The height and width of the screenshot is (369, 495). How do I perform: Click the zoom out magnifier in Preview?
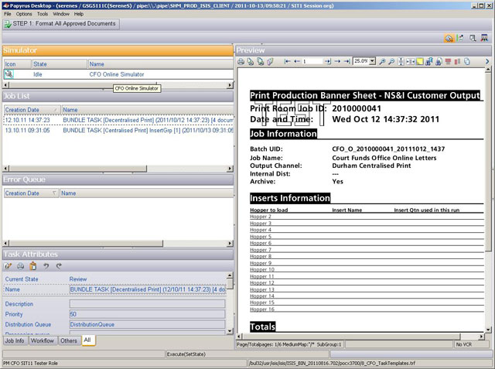391,62
